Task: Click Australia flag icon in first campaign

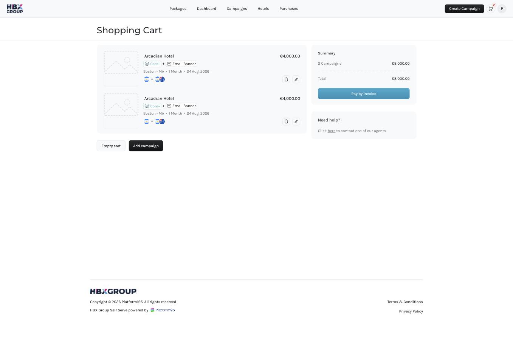Action: click(162, 79)
